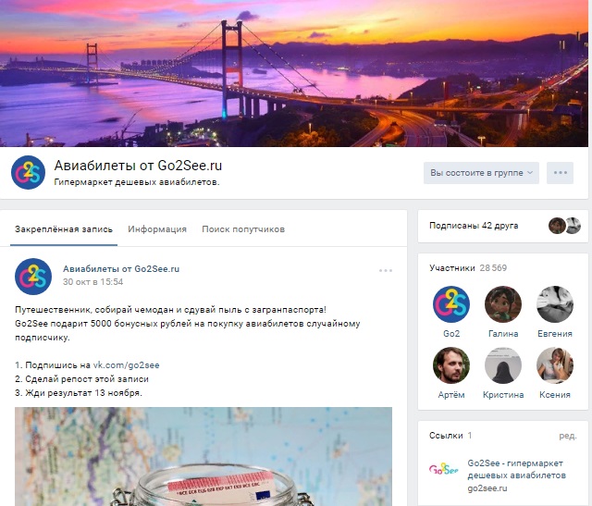Image resolution: width=592 pixels, height=506 pixels.
Task: Switch to the Поиск попутчиков tab
Action: (x=243, y=229)
